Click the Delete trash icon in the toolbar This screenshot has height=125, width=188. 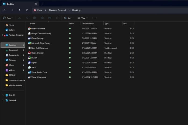point(57,18)
